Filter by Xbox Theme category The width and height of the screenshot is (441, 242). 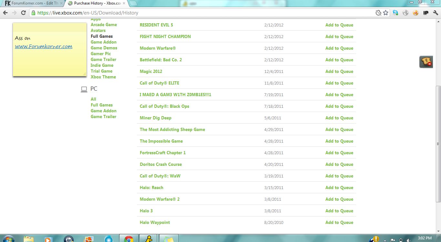(103, 77)
